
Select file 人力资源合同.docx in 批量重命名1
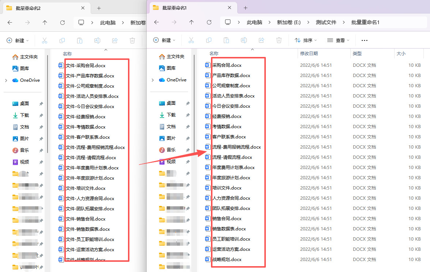point(227,198)
